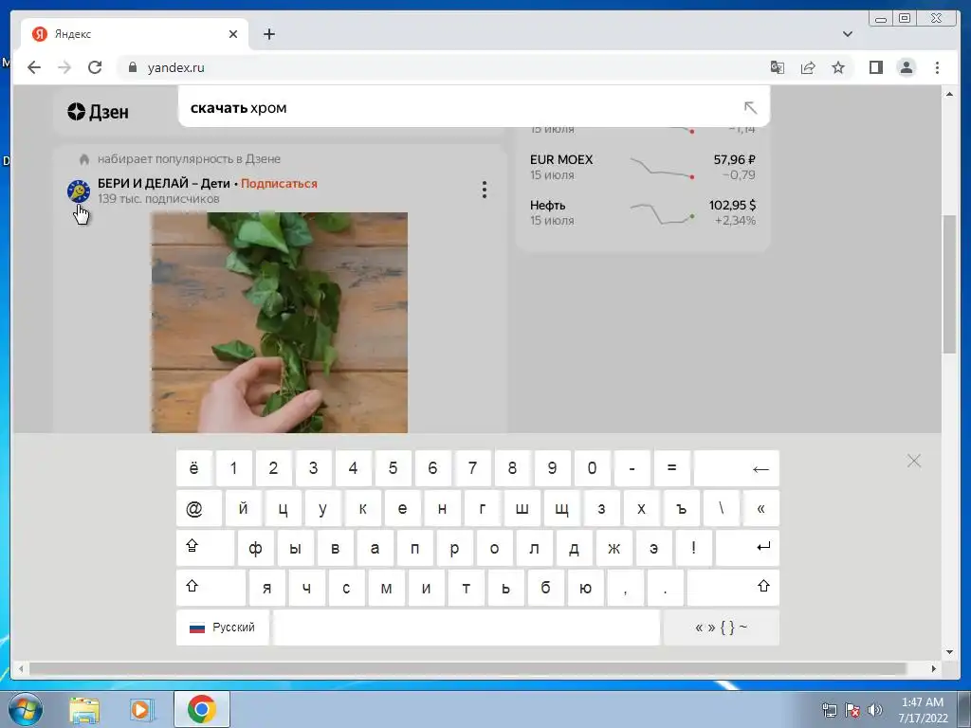Tap the ф key

coord(255,548)
